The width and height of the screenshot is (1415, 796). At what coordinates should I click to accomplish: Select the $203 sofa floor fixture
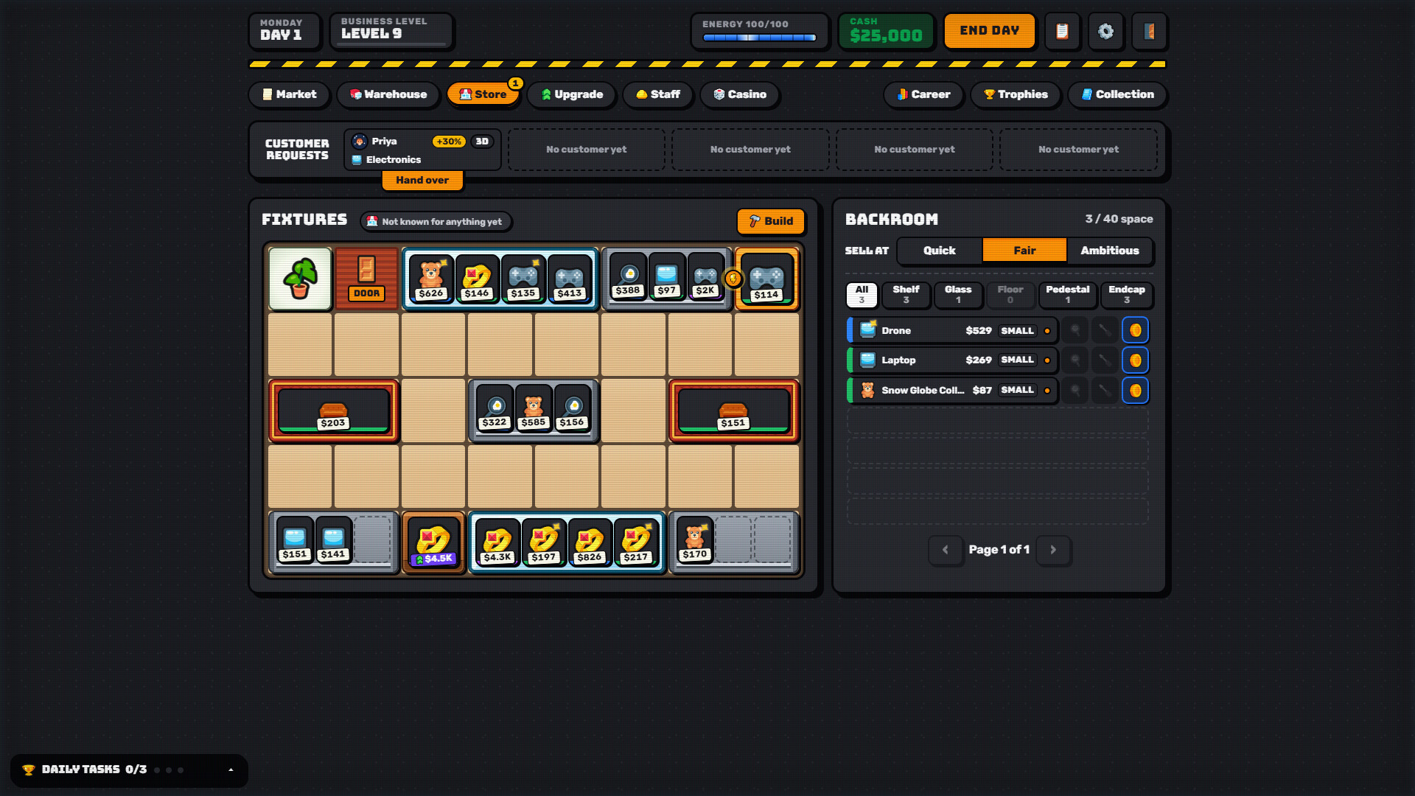point(333,411)
